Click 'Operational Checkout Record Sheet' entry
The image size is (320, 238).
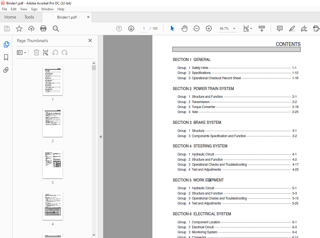click(216, 78)
